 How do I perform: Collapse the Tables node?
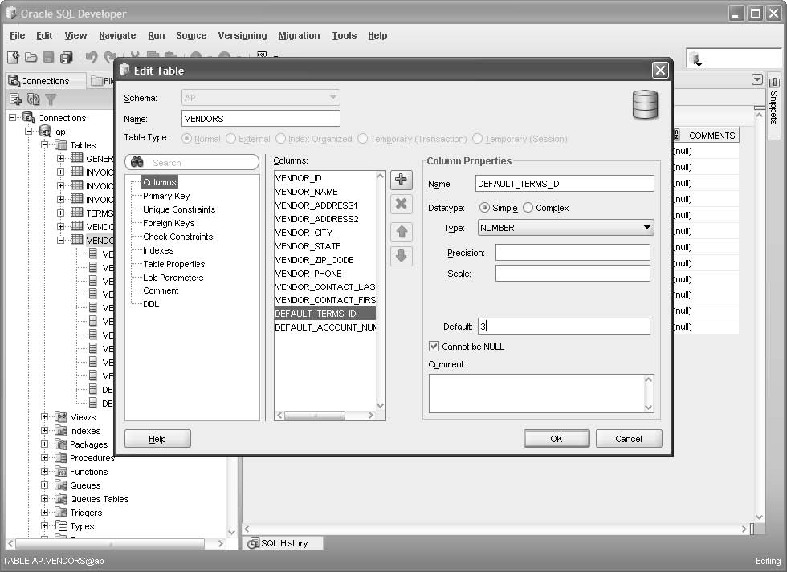(45, 145)
